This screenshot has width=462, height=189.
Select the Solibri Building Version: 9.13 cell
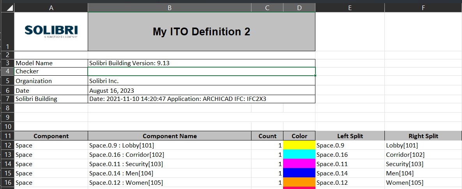point(202,63)
